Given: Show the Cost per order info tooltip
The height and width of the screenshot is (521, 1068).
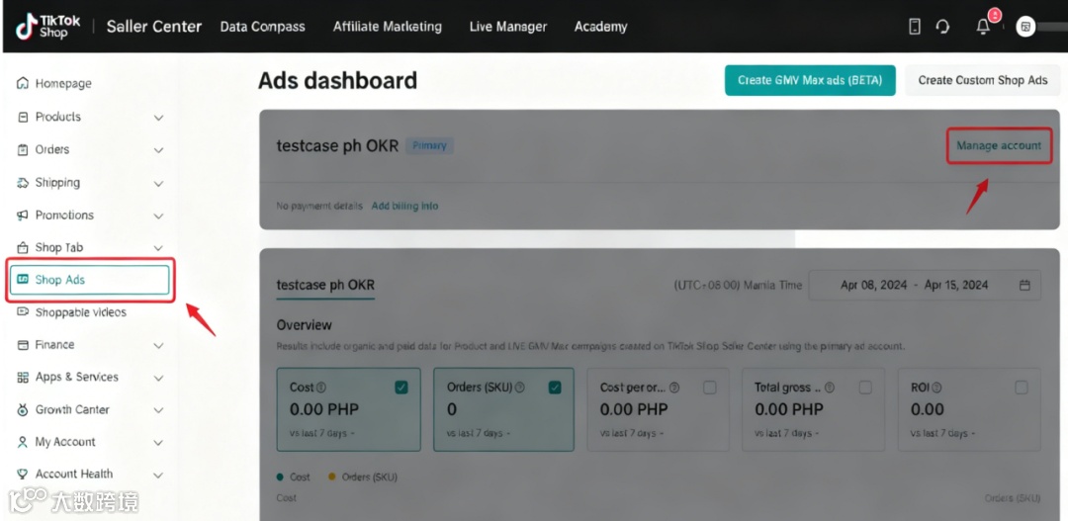Looking at the screenshot, I should pyautogui.click(x=674, y=388).
